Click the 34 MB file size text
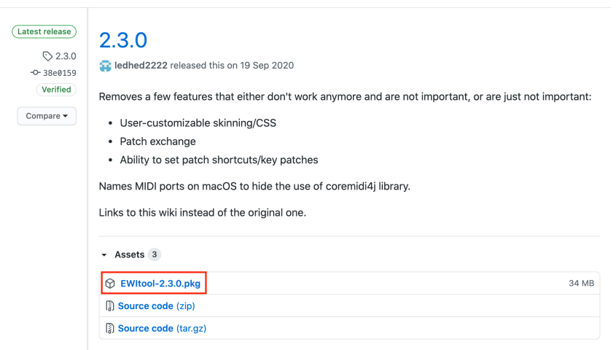 [581, 283]
